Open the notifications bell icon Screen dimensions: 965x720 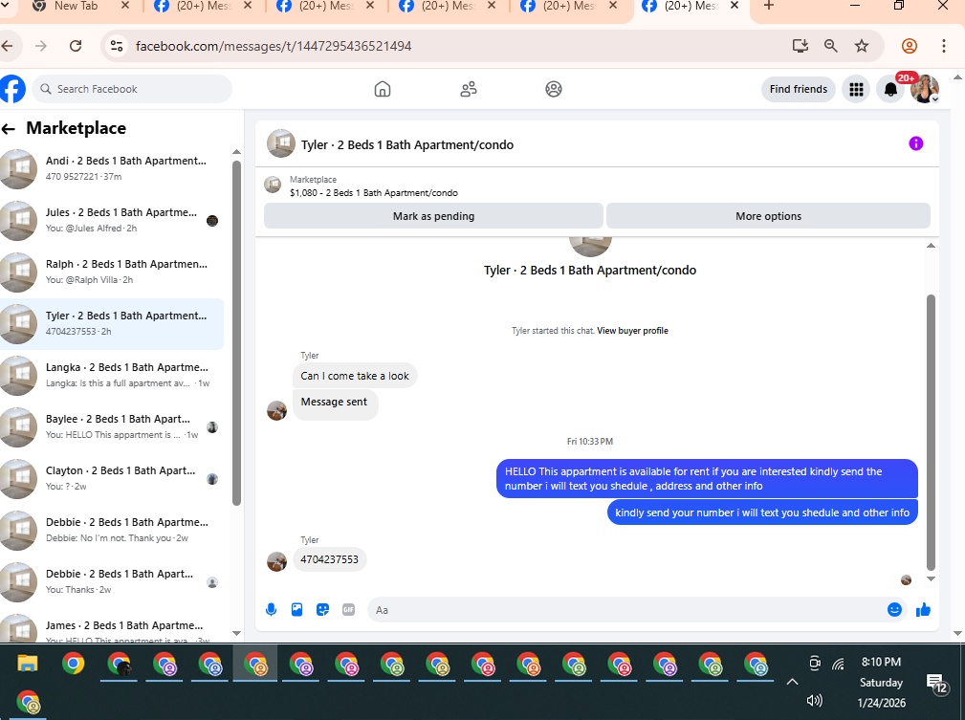point(890,89)
